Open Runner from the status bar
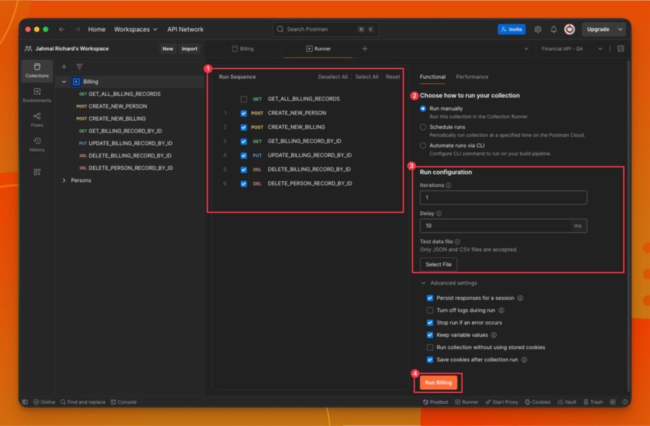The image size is (650, 426). (x=467, y=403)
